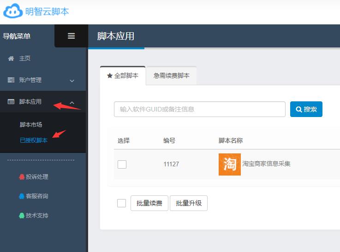Open the 客服咨询 link
Screen dimensions: 340x252
(37, 196)
